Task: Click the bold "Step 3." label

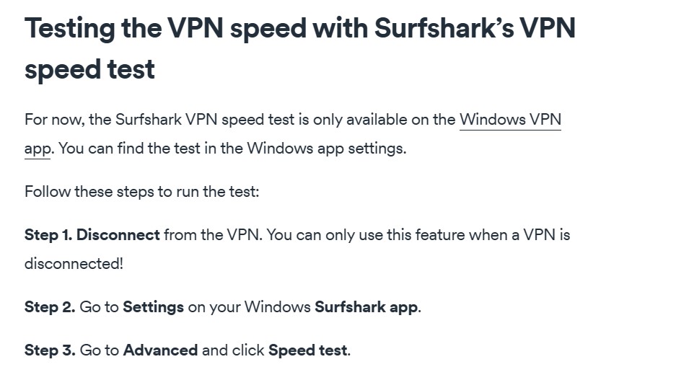Action: pos(50,350)
